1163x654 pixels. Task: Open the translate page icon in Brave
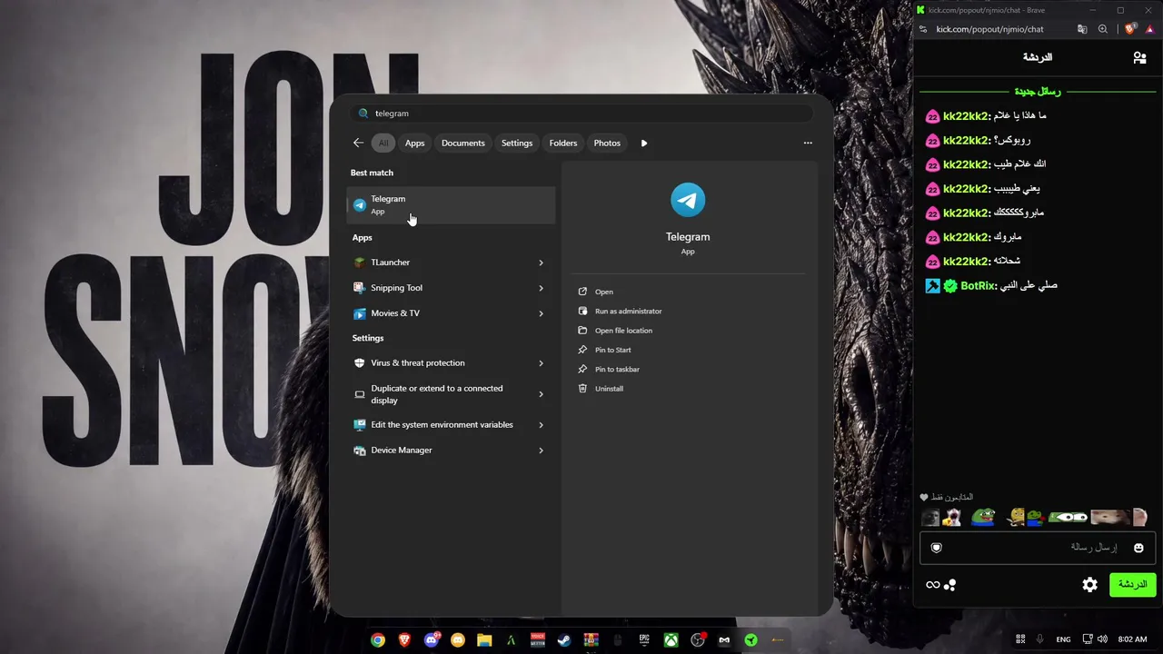point(1082,29)
